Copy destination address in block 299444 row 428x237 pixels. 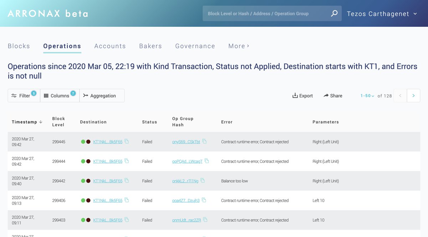coord(127,161)
